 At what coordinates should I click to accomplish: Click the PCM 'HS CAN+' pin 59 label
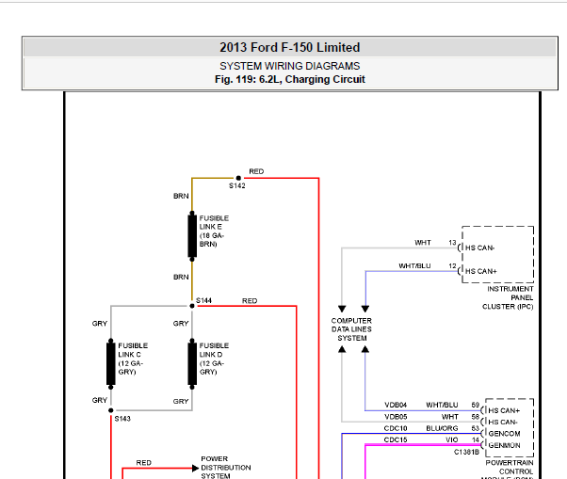[x=504, y=410]
